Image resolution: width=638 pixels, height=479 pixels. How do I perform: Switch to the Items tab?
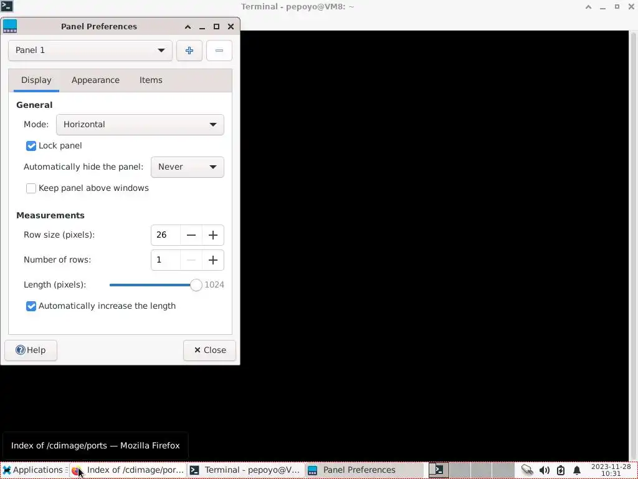[x=151, y=80]
